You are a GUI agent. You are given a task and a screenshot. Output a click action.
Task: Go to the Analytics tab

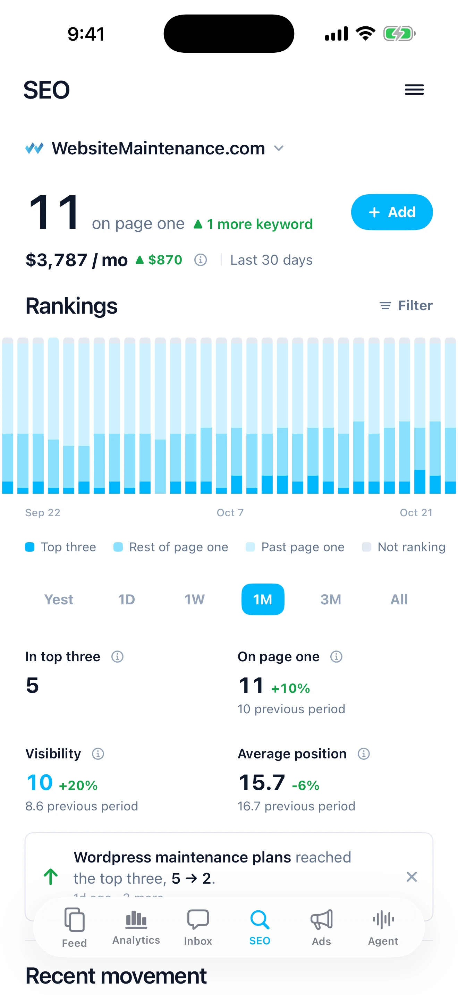(x=136, y=928)
